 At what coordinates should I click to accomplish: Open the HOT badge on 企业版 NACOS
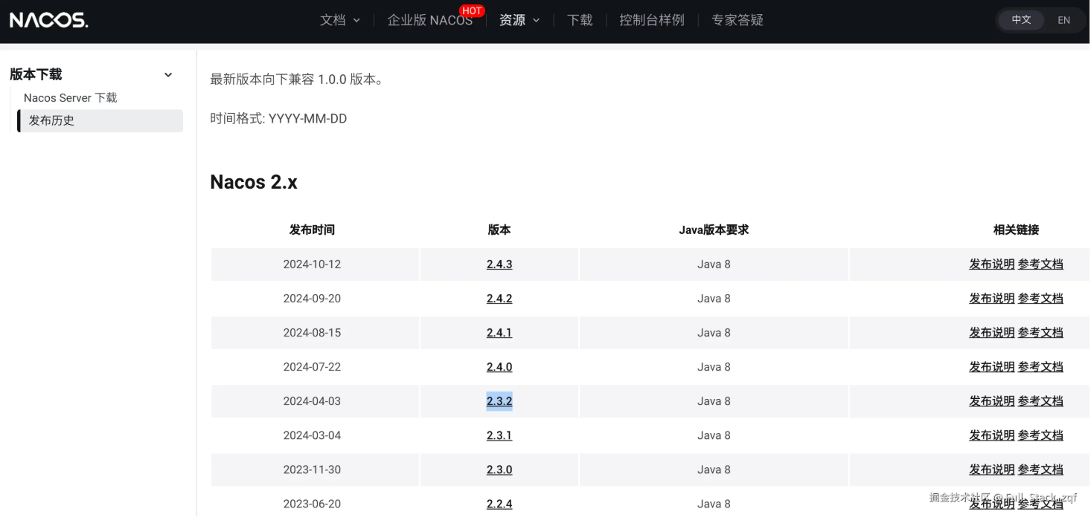pos(472,11)
